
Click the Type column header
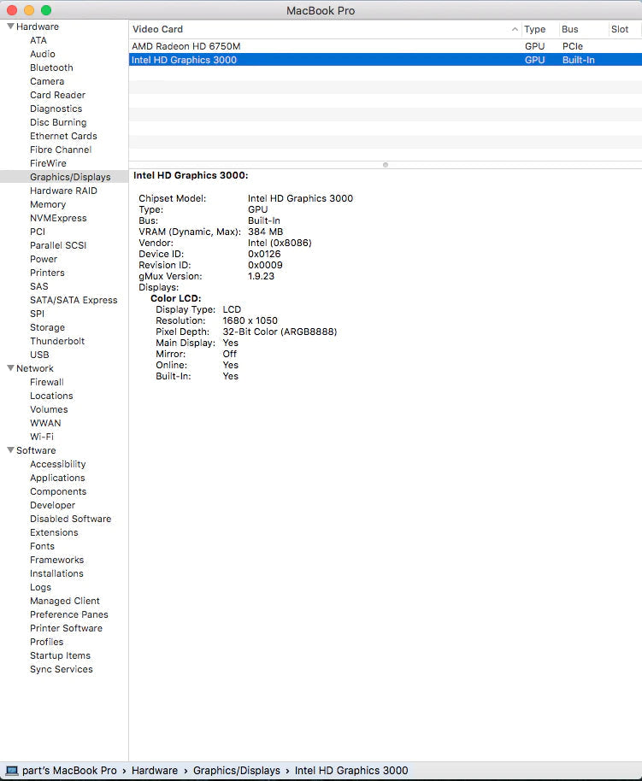[535, 29]
